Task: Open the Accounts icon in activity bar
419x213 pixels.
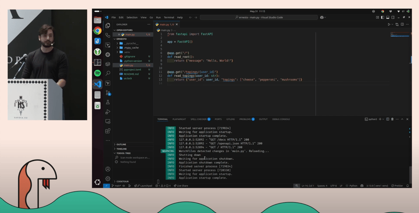Action: click(108, 169)
